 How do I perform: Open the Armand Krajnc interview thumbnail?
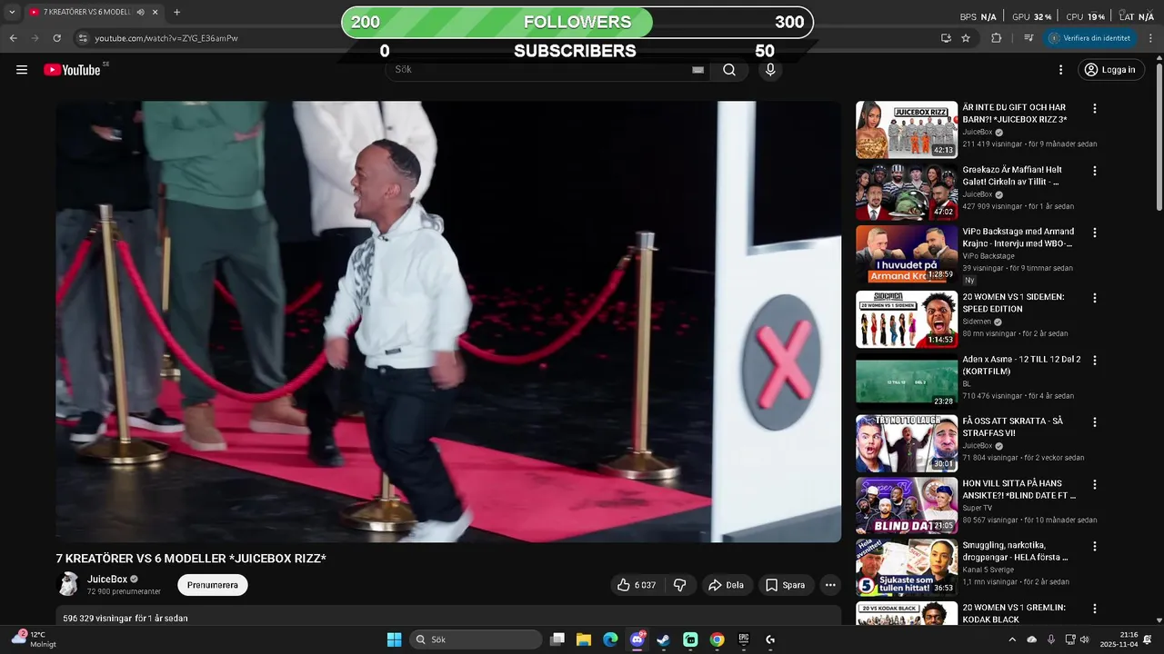(907, 253)
